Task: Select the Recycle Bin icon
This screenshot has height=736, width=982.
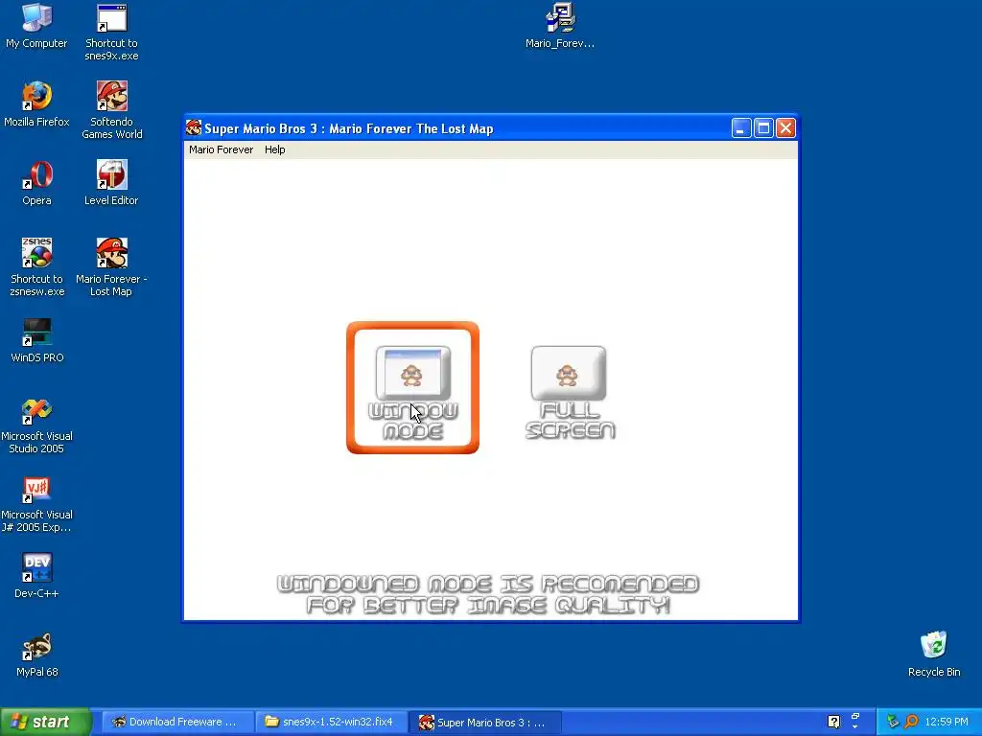Action: 934,655
